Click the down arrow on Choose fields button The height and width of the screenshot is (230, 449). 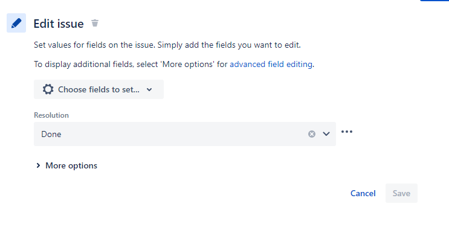149,89
